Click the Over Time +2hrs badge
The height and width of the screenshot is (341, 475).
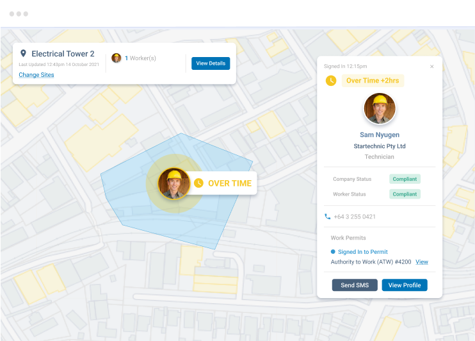coord(373,81)
